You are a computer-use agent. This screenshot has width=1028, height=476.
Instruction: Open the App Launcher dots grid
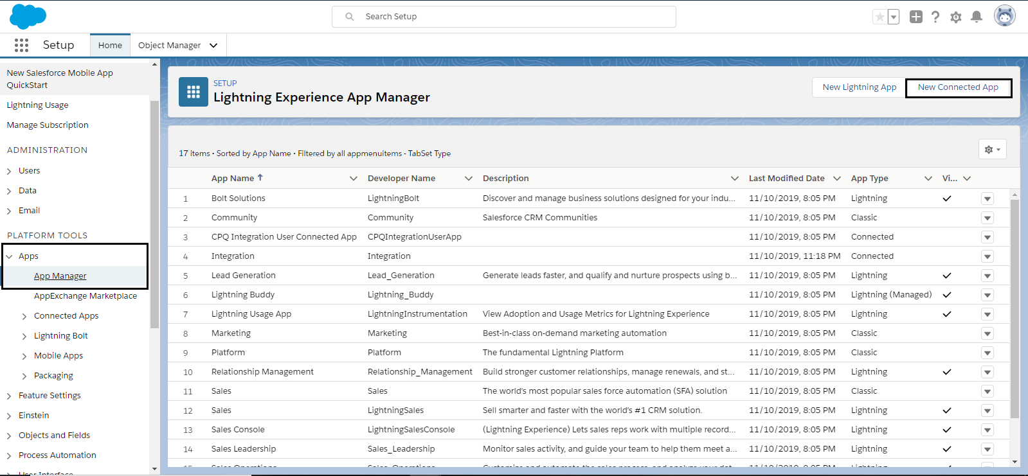pyautogui.click(x=21, y=45)
